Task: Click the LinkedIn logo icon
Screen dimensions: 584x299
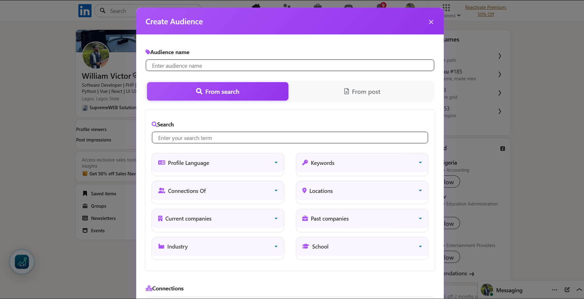Action: click(x=85, y=11)
